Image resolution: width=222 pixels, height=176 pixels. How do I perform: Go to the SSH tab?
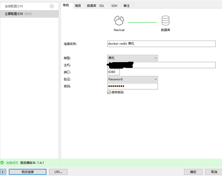[x=114, y=6]
